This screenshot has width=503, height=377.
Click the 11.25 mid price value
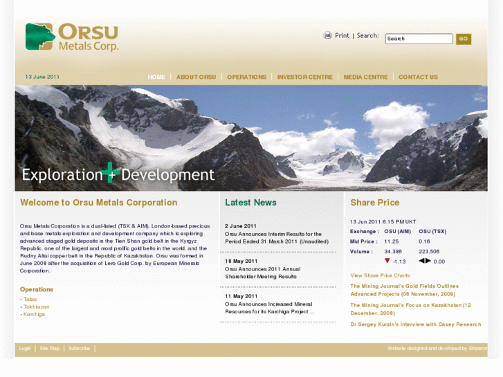tap(392, 241)
